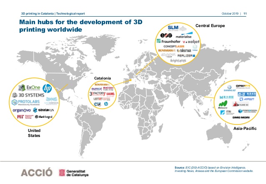Click the small HP logo in Catalonia circle

tap(106, 104)
